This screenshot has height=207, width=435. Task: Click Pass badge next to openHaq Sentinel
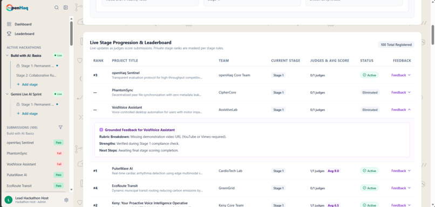tap(58, 143)
